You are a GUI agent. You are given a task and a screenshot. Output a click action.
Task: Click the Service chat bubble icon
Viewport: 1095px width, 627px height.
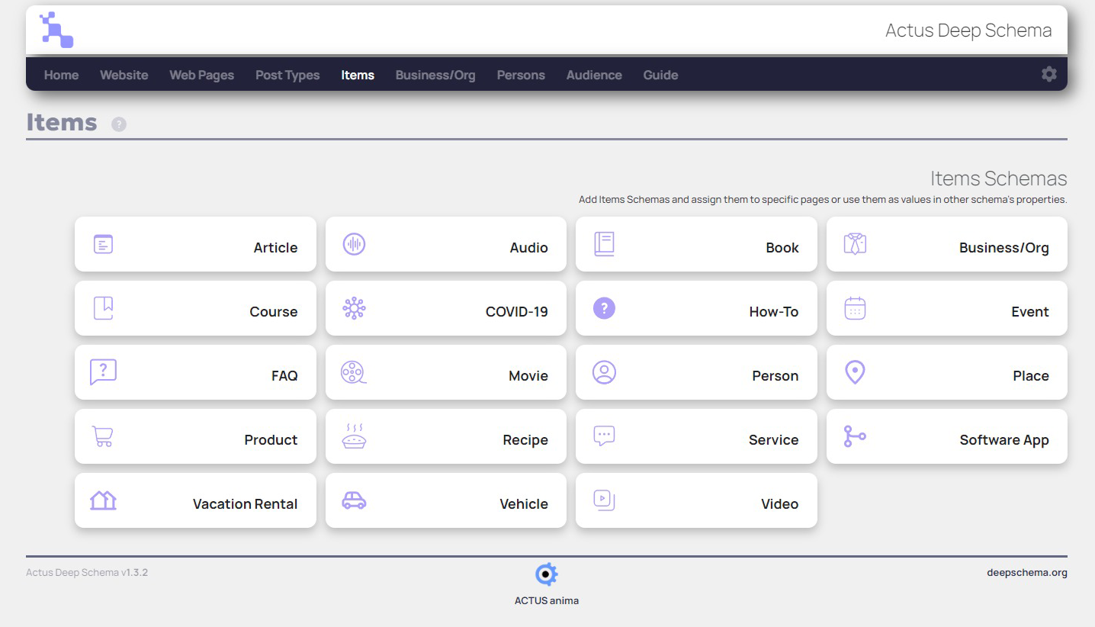pyautogui.click(x=604, y=436)
